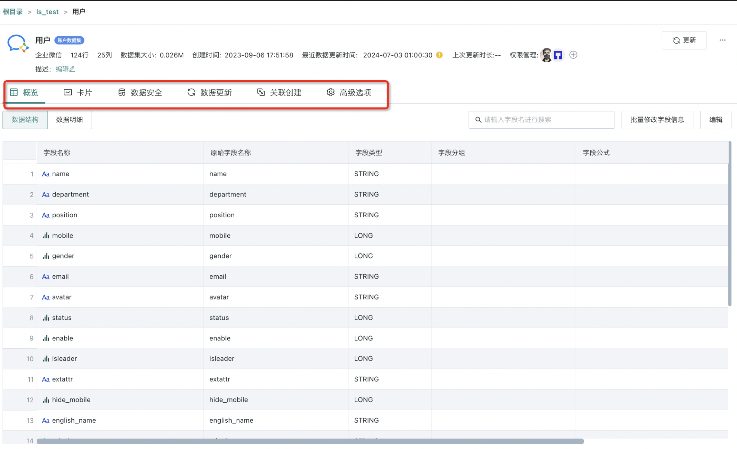Click the Aa type icon for name field
737x449 pixels.
point(46,174)
